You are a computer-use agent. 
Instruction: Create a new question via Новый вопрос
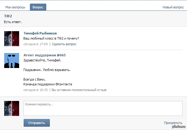(173, 7)
